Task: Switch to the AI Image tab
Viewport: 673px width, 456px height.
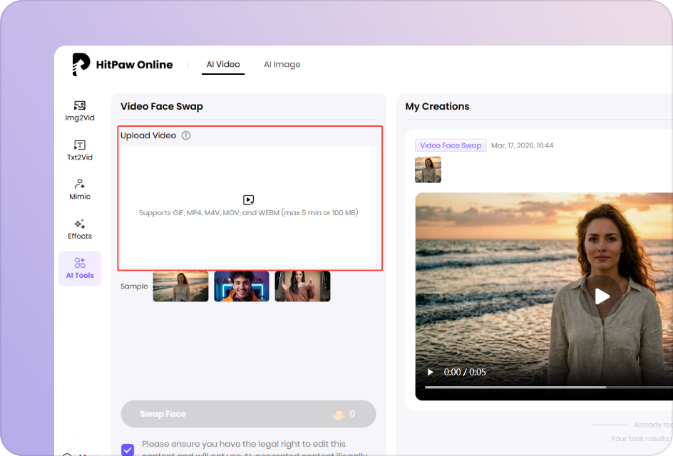Action: [x=282, y=64]
